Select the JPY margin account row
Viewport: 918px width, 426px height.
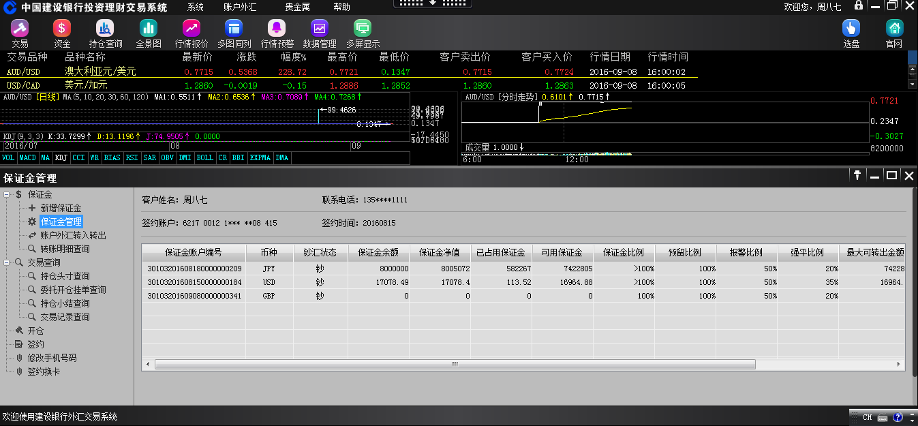[523, 268]
